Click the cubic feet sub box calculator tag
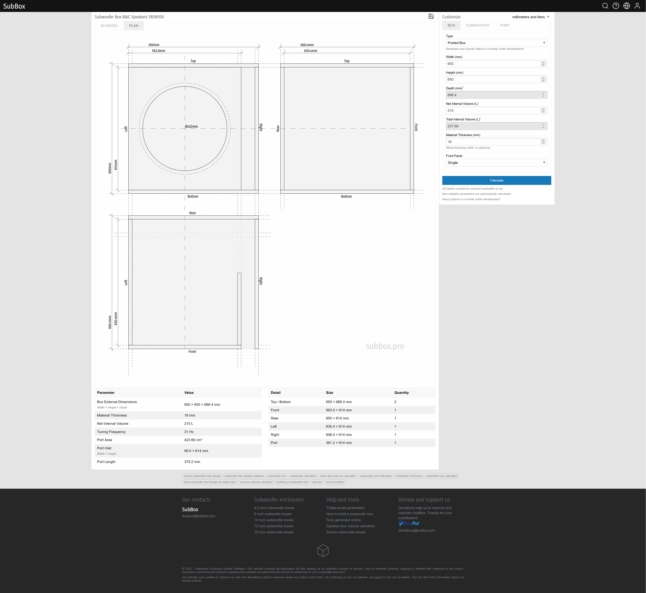Viewport: 646px width, 593px height. [x=338, y=476]
